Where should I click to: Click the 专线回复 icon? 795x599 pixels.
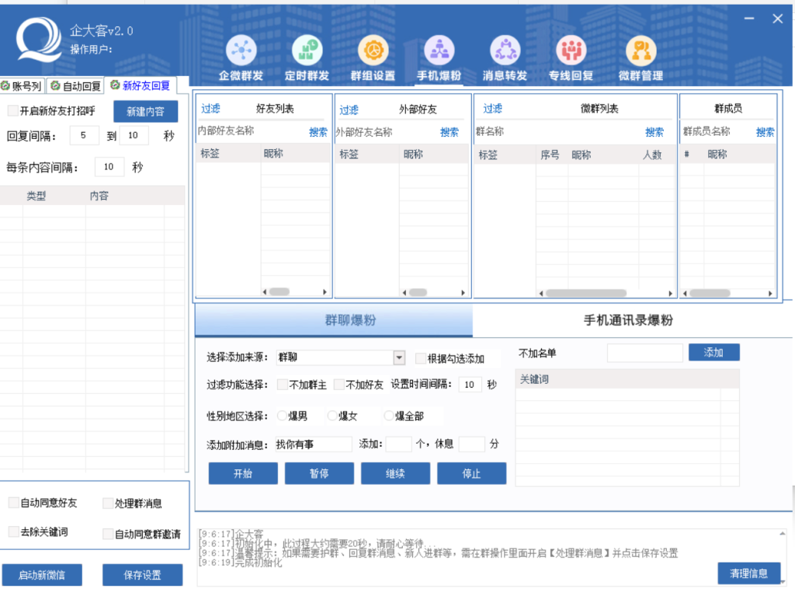(571, 51)
